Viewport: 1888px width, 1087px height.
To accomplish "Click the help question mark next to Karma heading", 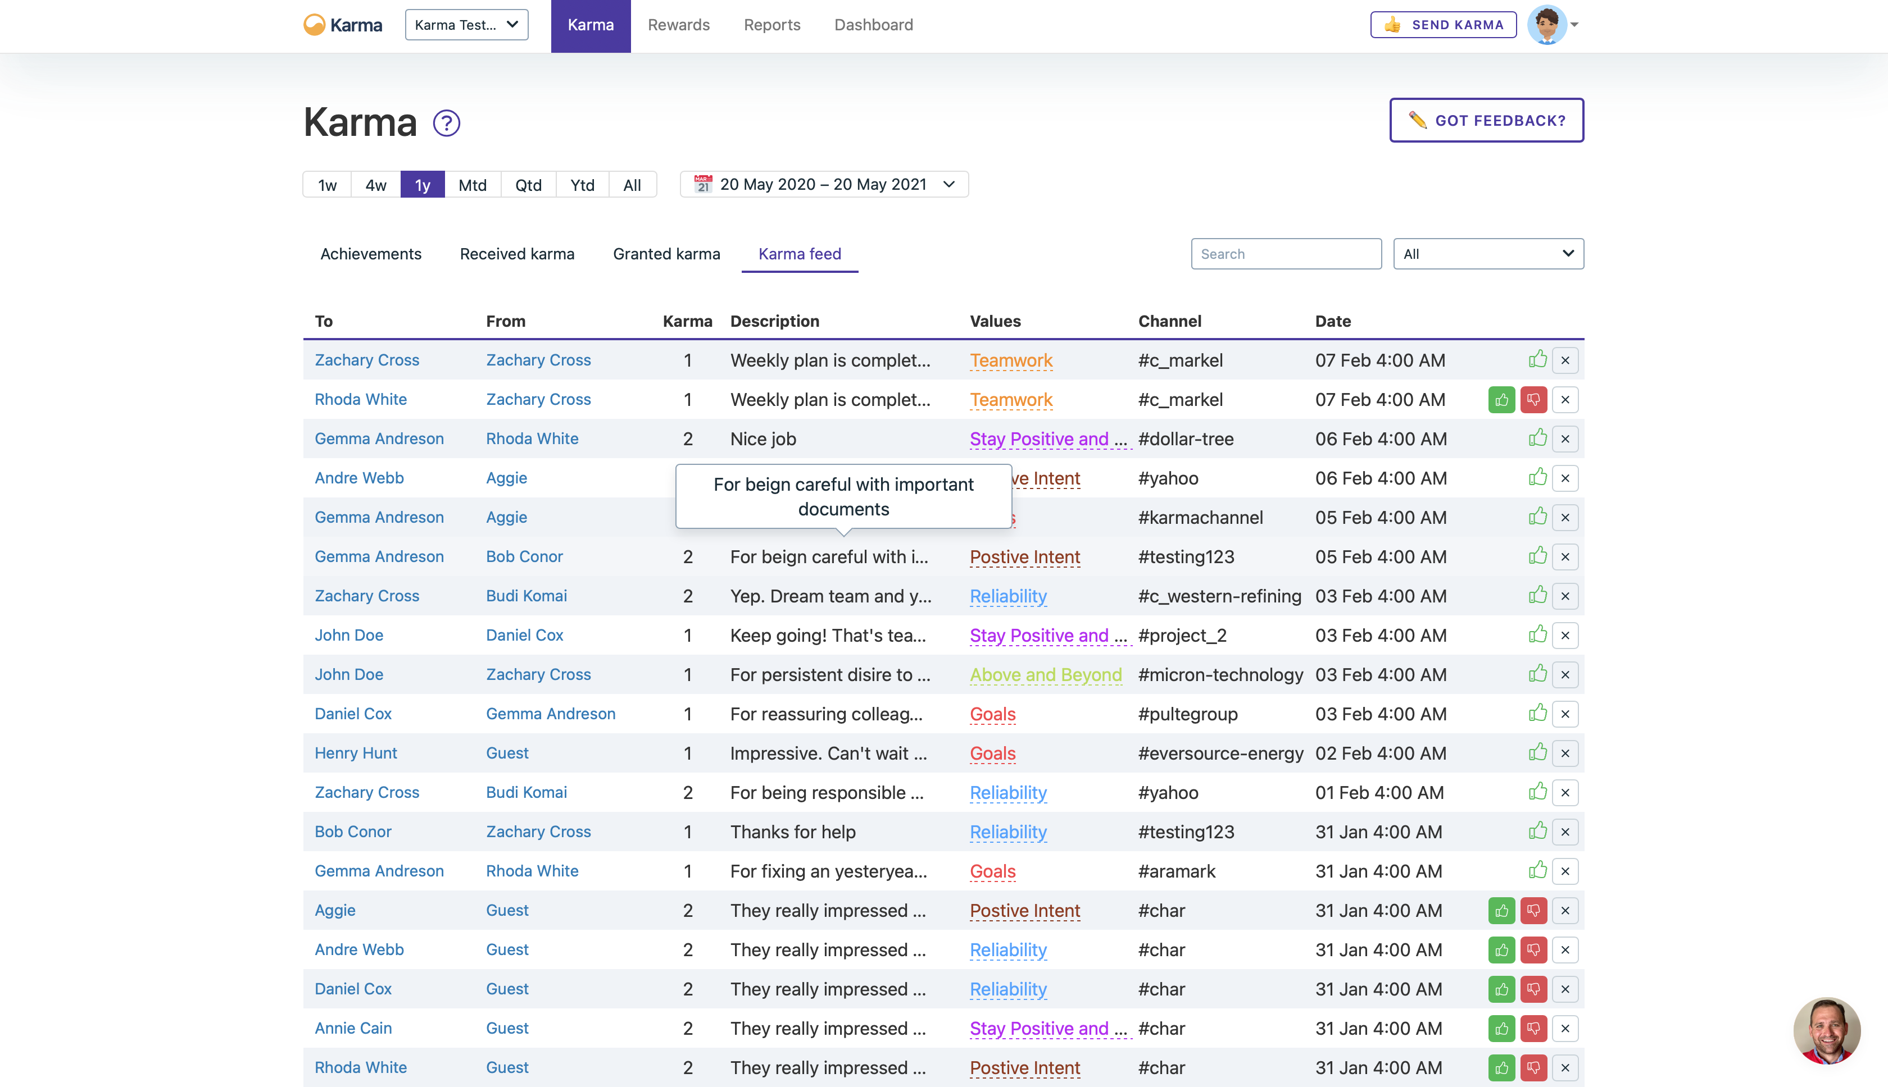I will (446, 123).
